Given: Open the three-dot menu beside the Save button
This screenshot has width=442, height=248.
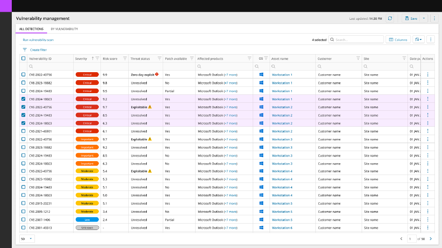Looking at the screenshot, I should click(434, 18).
